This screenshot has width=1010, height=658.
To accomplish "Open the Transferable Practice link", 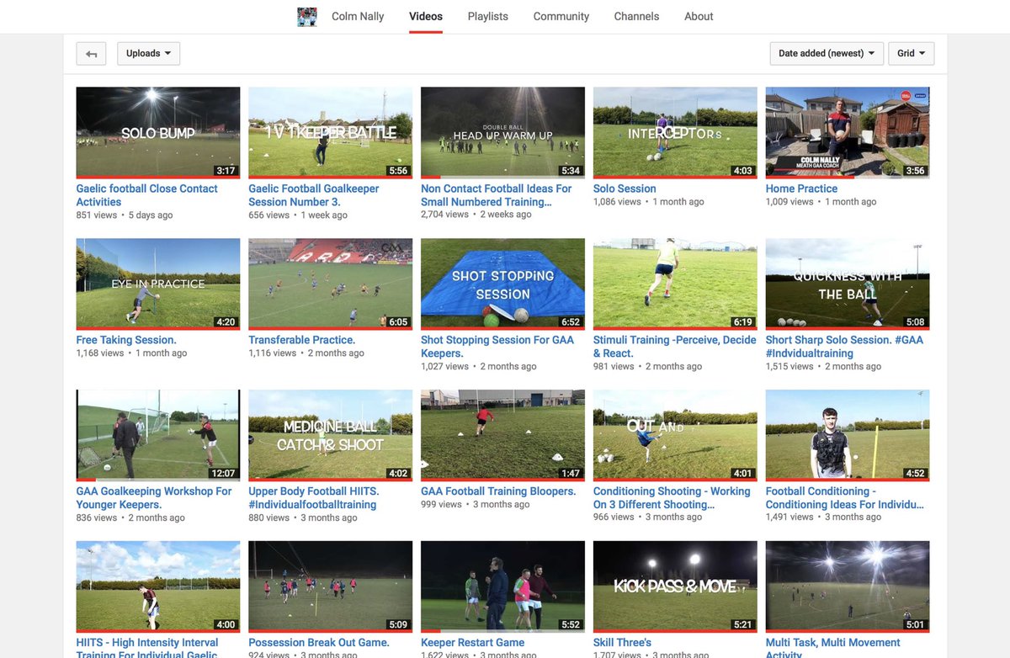I will click(x=302, y=340).
